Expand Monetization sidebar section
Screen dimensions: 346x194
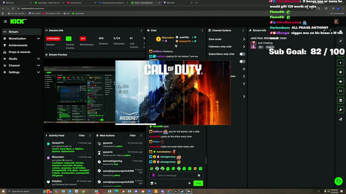(x=38, y=39)
